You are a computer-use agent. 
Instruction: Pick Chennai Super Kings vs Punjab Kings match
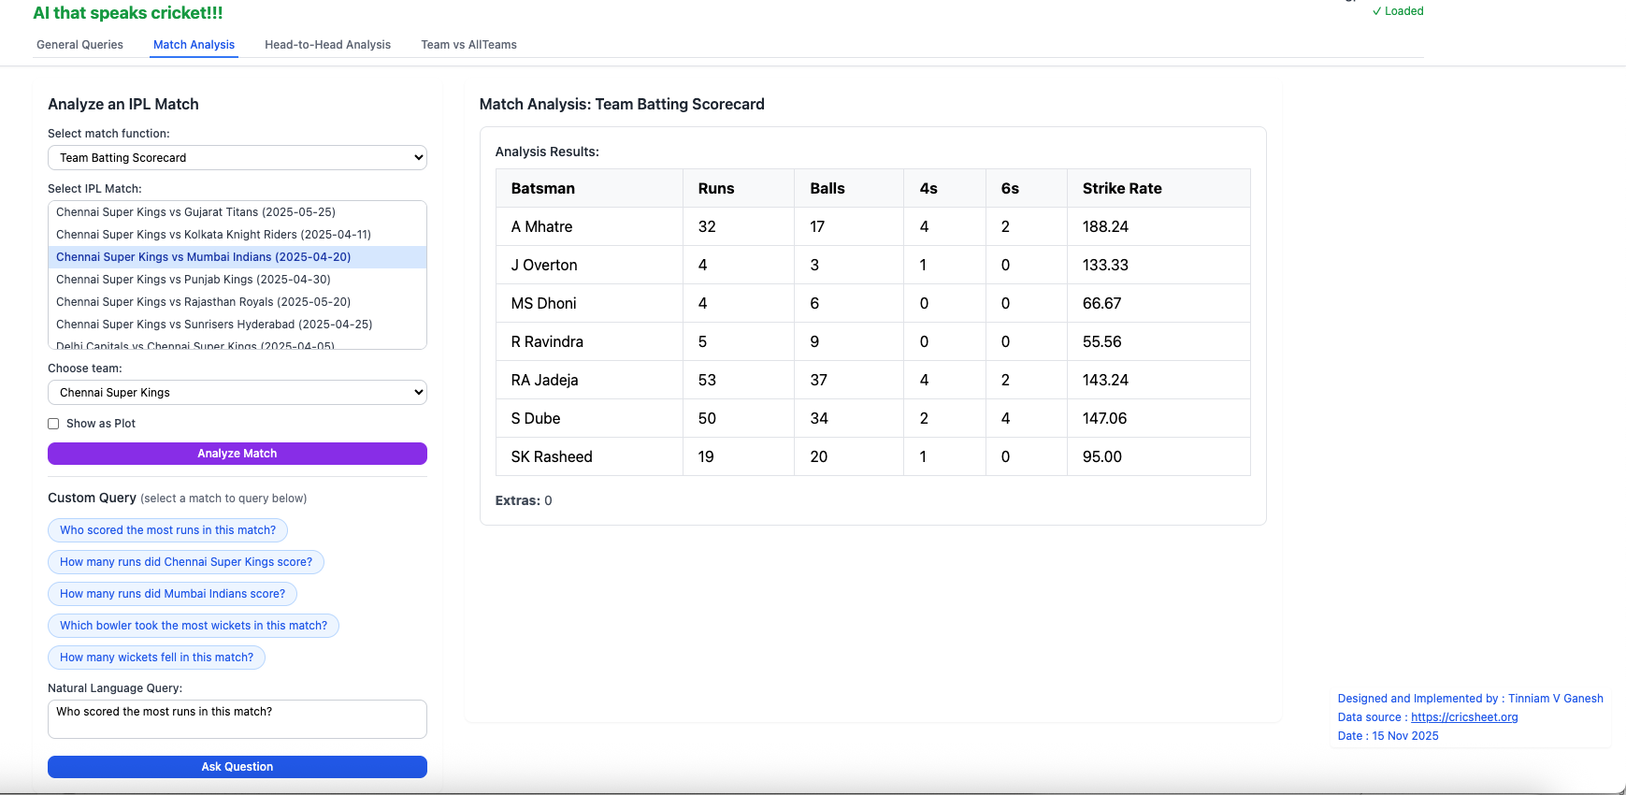[x=193, y=280]
